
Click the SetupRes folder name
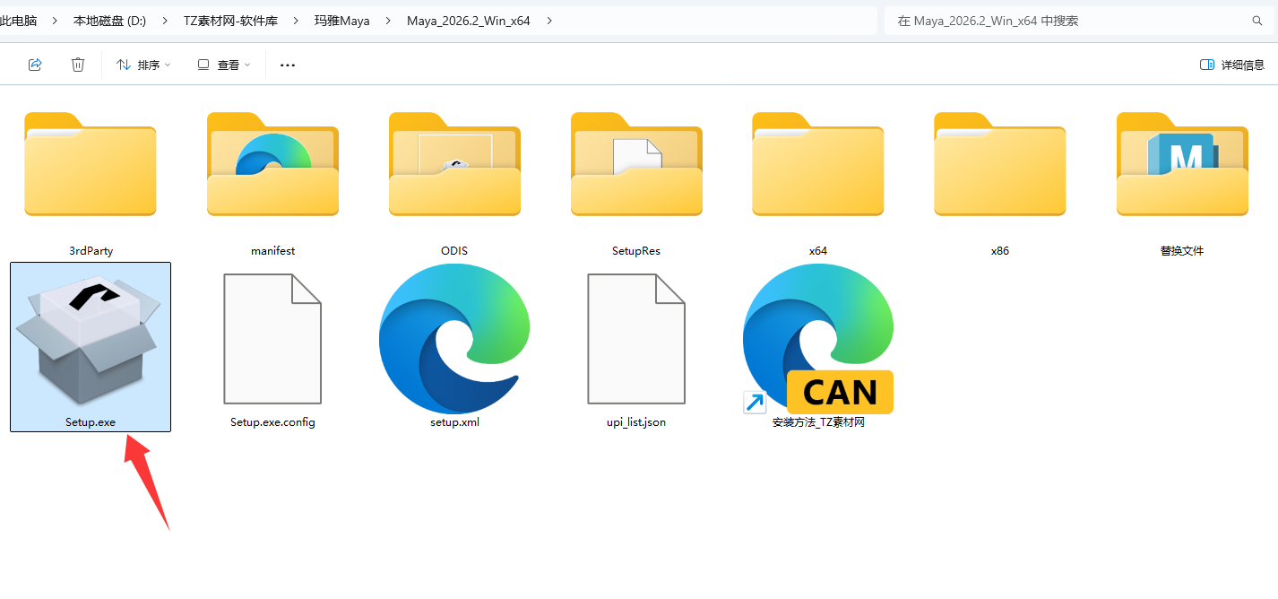(x=636, y=251)
